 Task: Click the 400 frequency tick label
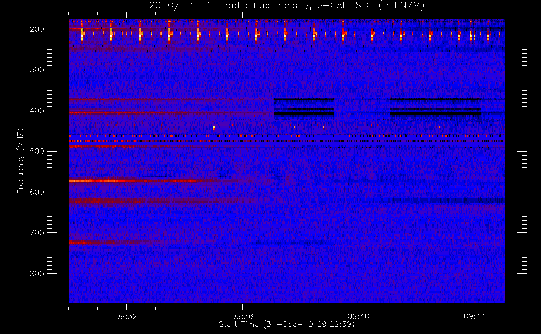(x=37, y=111)
